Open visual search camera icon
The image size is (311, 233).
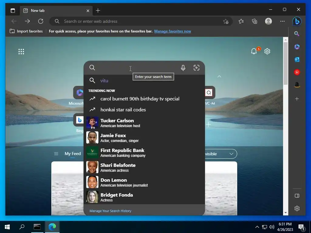click(197, 68)
